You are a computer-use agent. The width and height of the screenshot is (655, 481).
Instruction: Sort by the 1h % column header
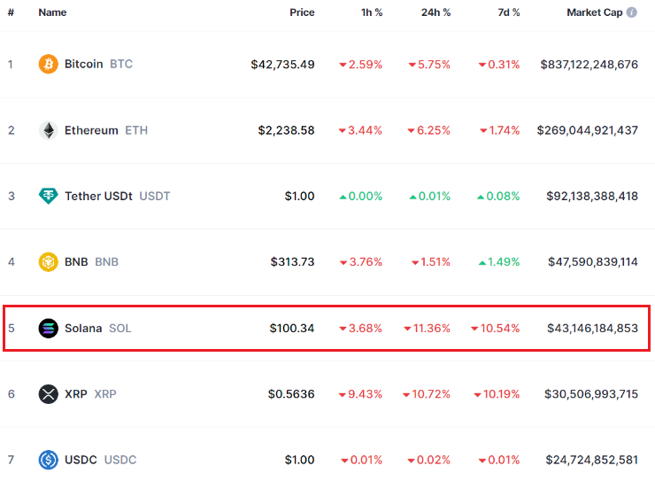[372, 12]
